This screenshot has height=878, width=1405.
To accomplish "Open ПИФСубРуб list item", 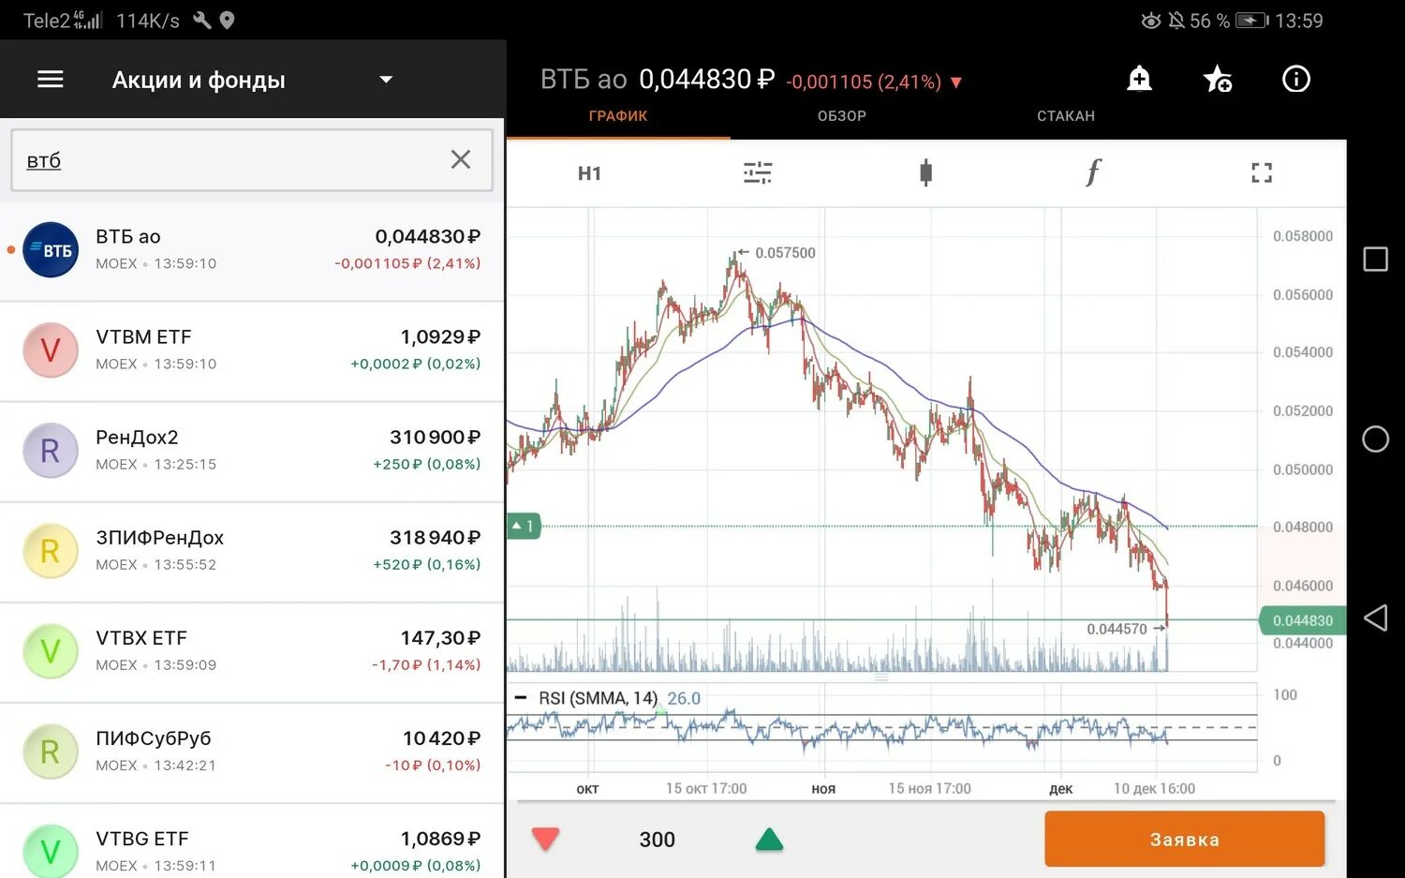I will (252, 752).
